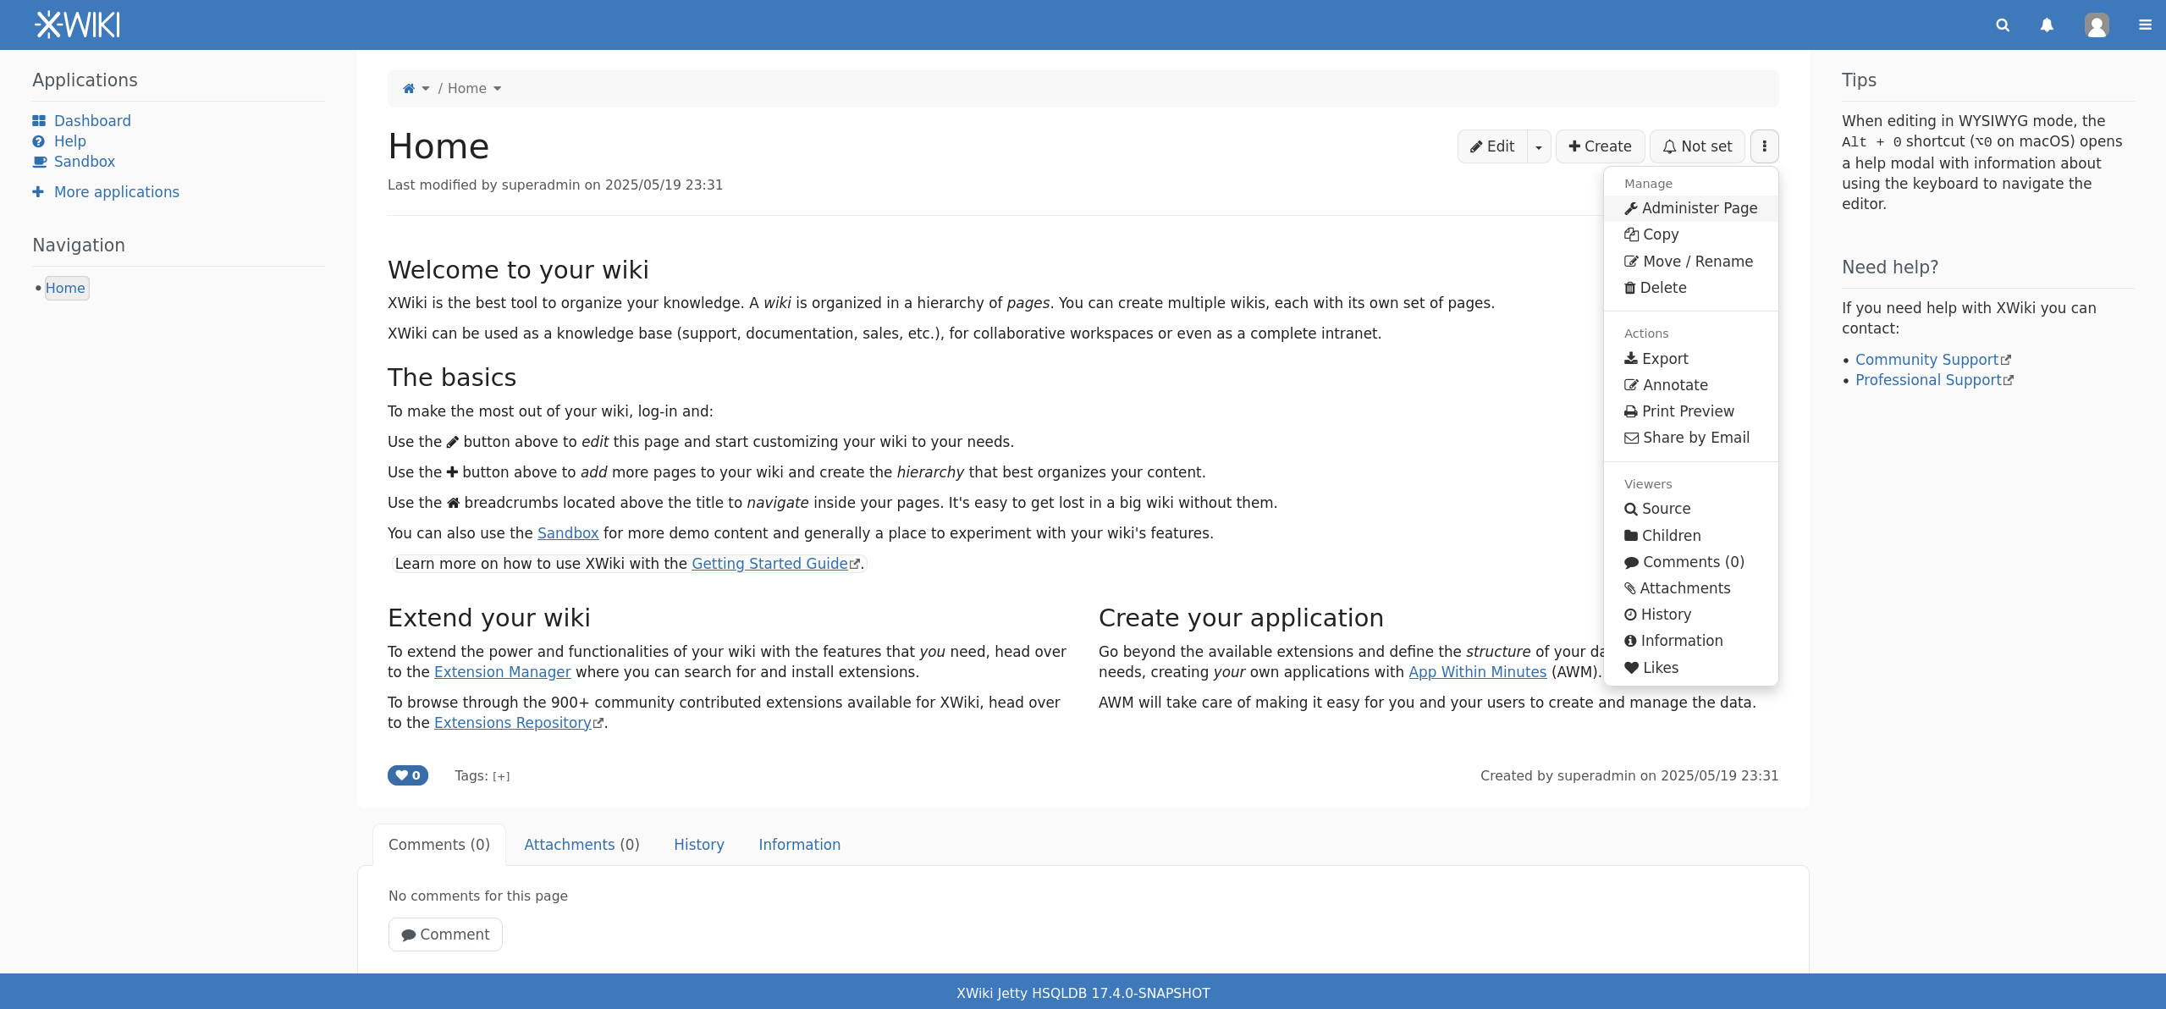Image resolution: width=2166 pixels, height=1009 pixels.
Task: Select Export action
Action: [1690, 359]
